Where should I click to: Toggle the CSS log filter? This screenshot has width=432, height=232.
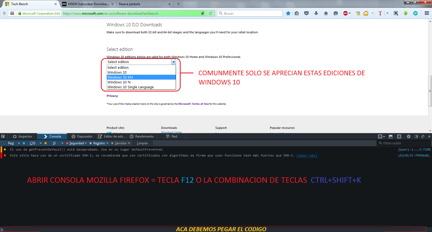[x=33, y=143]
